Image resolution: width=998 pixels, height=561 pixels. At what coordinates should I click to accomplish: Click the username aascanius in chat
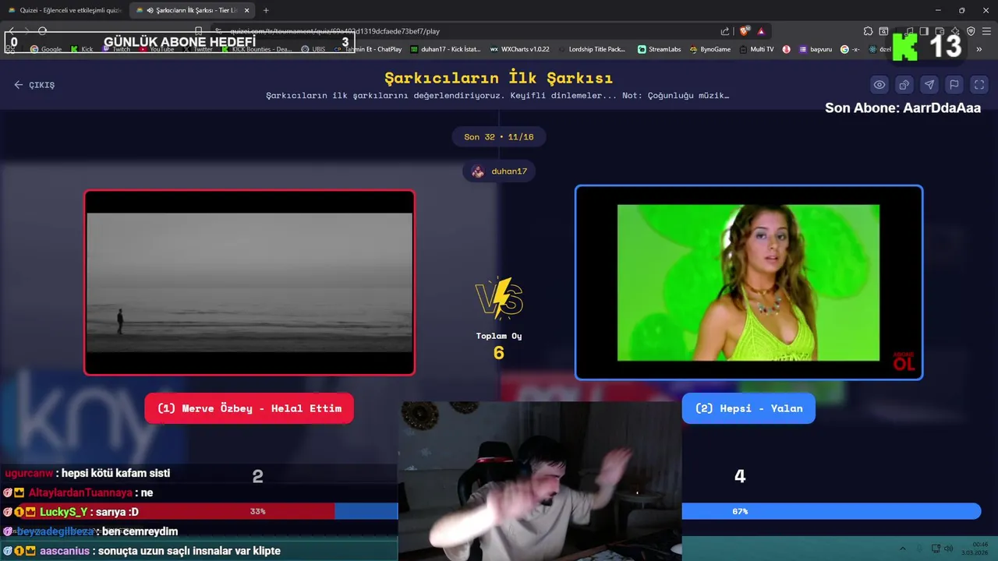65,551
